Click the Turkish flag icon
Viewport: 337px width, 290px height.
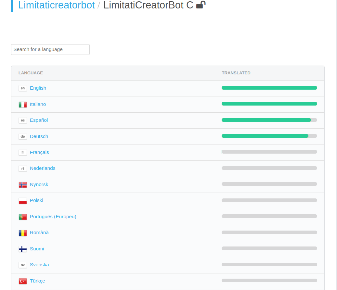pyautogui.click(x=23, y=281)
